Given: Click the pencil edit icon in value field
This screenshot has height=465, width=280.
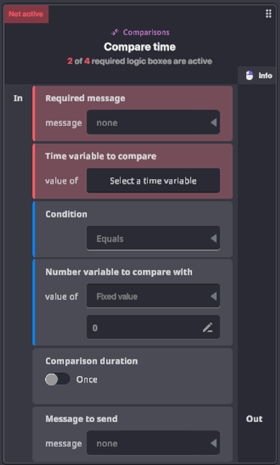Looking at the screenshot, I should (207, 328).
